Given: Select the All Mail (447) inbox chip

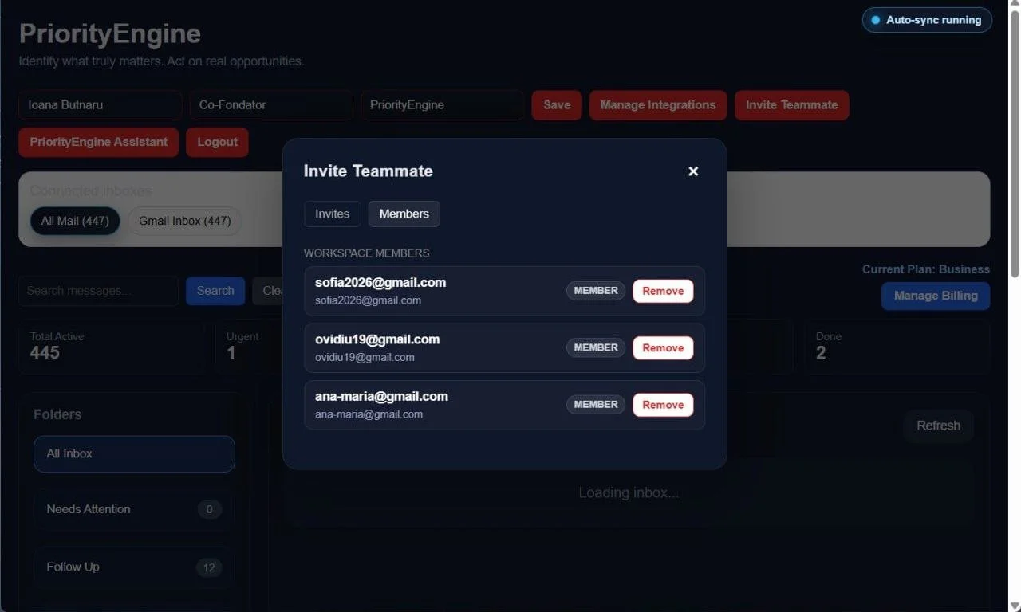Looking at the screenshot, I should 75,221.
